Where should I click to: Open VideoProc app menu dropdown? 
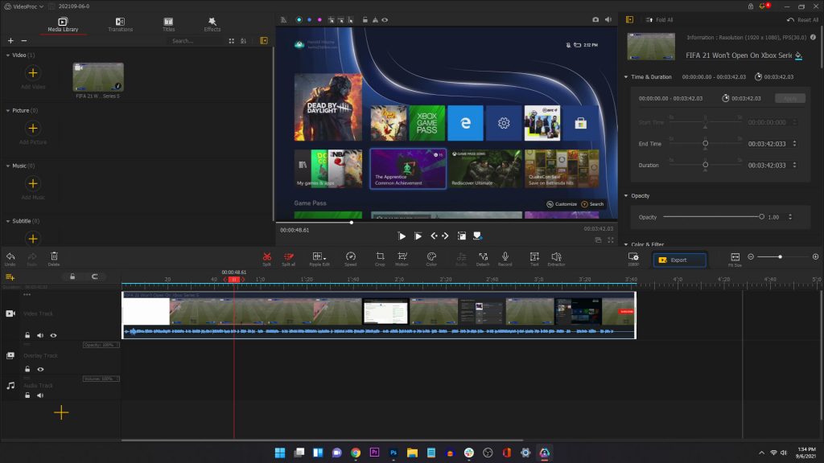click(23, 6)
